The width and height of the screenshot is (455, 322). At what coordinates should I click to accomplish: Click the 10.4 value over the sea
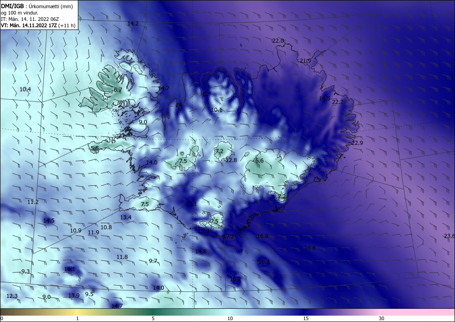[x=25, y=89]
